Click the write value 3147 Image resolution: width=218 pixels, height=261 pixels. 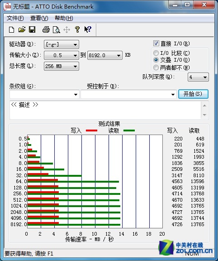coord(177,175)
